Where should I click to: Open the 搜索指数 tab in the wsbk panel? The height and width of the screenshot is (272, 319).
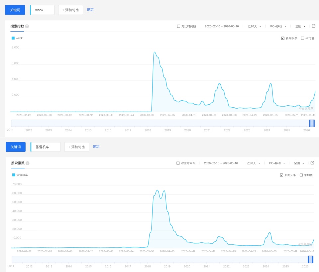(17, 26)
